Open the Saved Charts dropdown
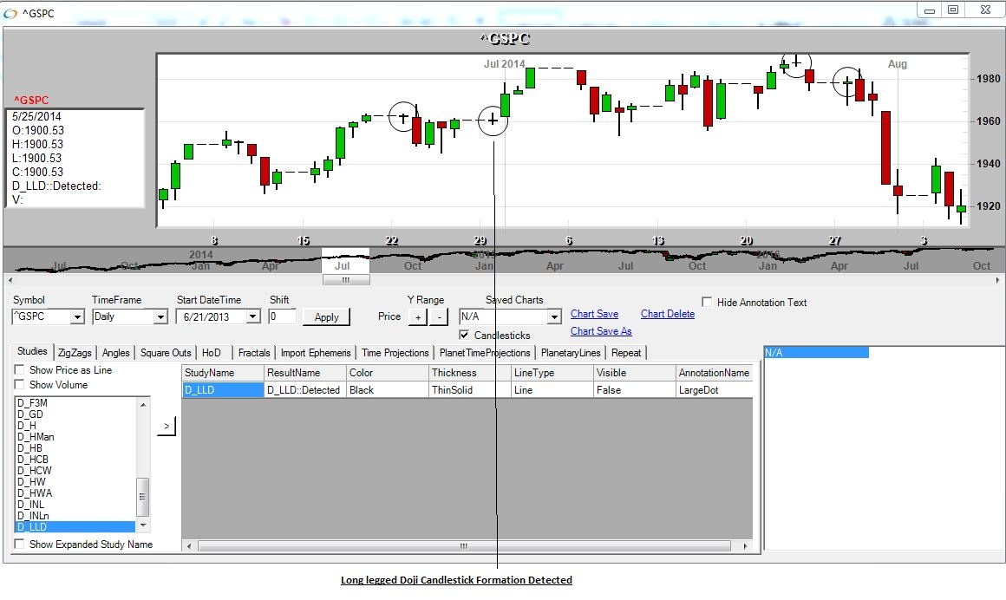 554,317
